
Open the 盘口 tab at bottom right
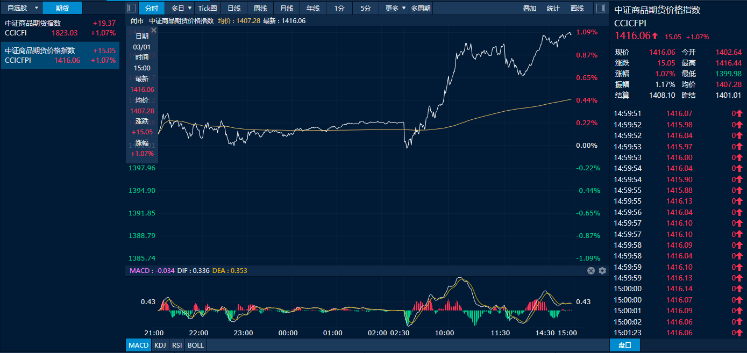click(624, 345)
